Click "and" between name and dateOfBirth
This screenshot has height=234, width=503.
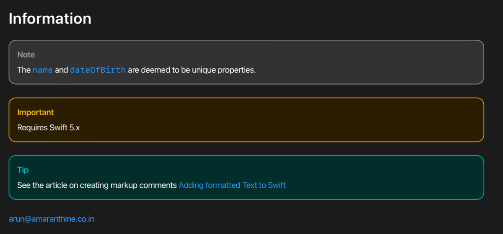pos(62,70)
